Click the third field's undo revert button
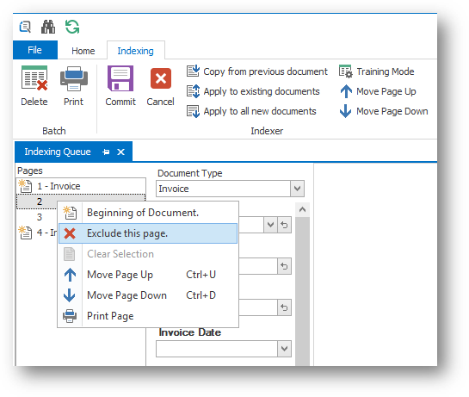The height and width of the screenshot is (397, 469). point(284,307)
